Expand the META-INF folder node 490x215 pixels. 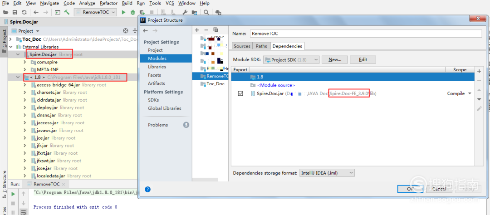pyautogui.click(x=25, y=69)
